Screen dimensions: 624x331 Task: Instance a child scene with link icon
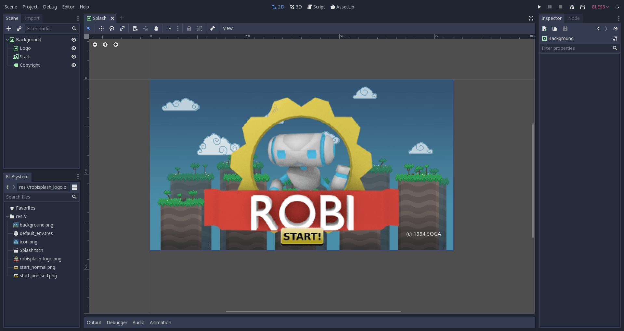coord(19,29)
